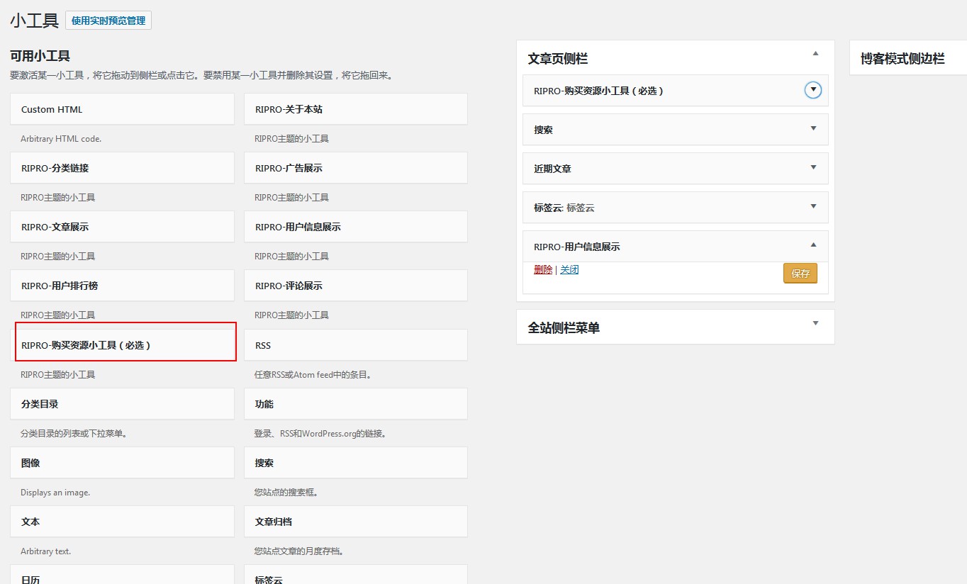Add the RIPRO-分类链接 widget

(x=122, y=168)
